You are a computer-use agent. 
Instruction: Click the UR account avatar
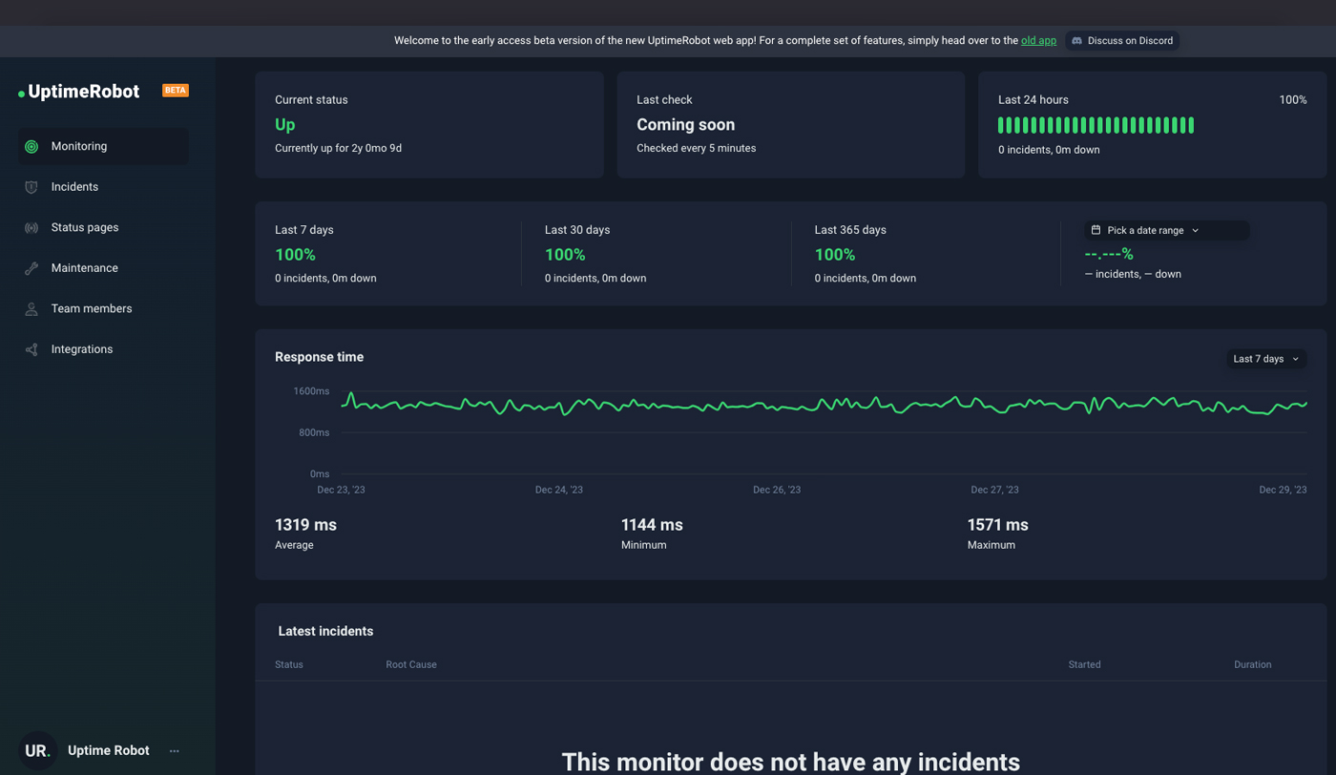37,751
